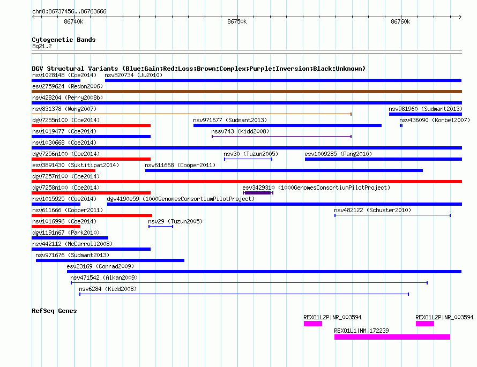Select nsv611666 (Cooper2011) label
This screenshot has height=367, width=477.
point(68,210)
